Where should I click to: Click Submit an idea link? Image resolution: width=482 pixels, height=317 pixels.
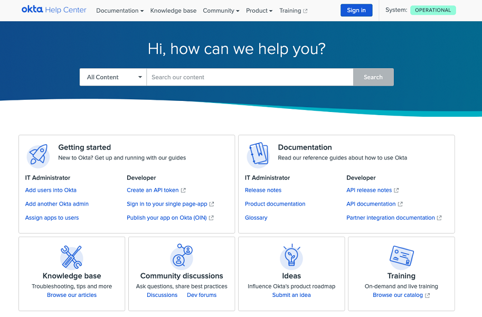(x=291, y=295)
